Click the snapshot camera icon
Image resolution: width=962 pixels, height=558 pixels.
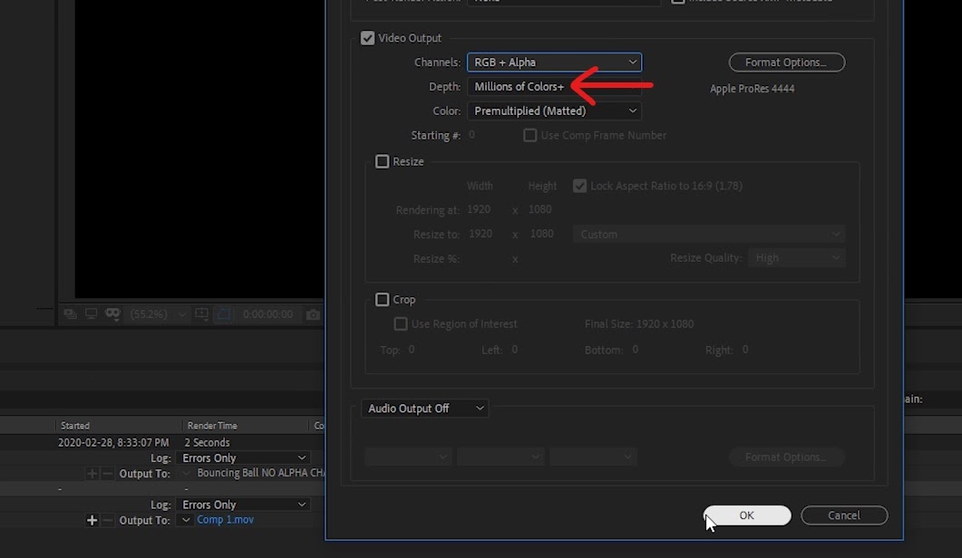point(313,314)
